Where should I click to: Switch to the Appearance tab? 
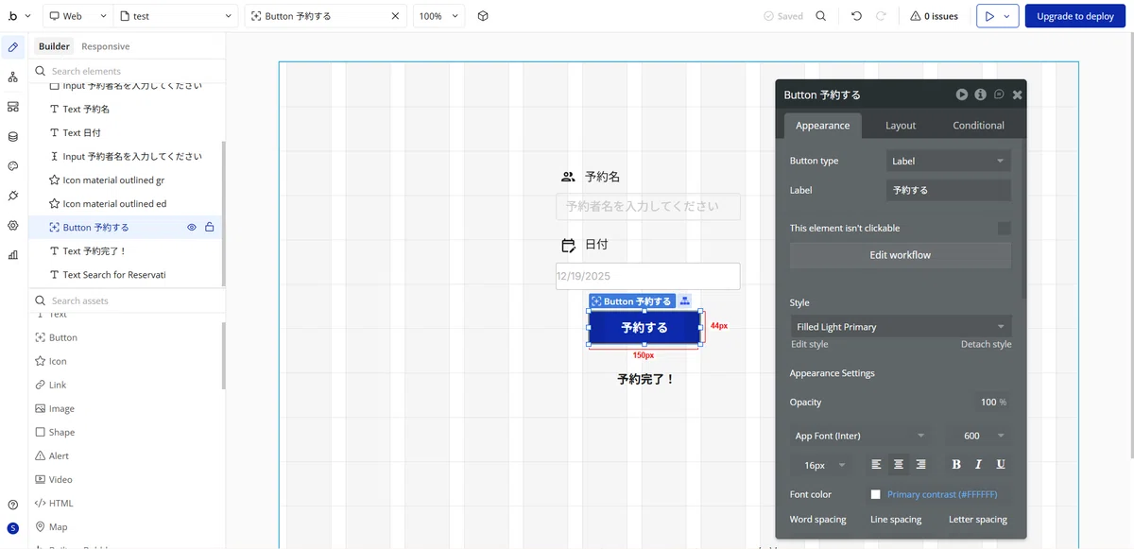822,125
